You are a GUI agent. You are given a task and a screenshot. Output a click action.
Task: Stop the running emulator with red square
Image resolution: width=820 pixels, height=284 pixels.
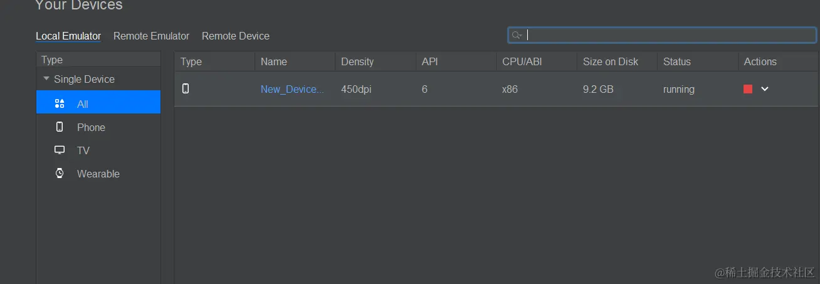point(748,89)
